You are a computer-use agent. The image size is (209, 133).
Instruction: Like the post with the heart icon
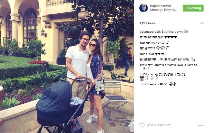[142, 125]
